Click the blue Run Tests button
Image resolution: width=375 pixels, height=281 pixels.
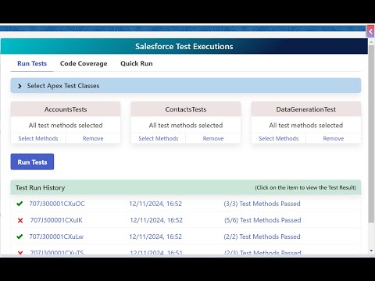32,162
